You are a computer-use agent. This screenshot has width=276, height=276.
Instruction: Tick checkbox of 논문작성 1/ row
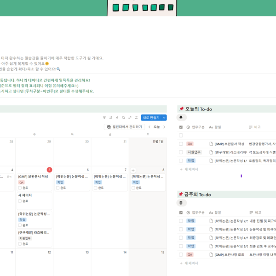181,161
